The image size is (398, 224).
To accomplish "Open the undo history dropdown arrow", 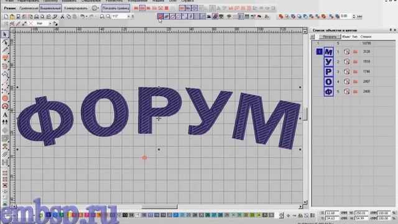I will pyautogui.click(x=86, y=17).
